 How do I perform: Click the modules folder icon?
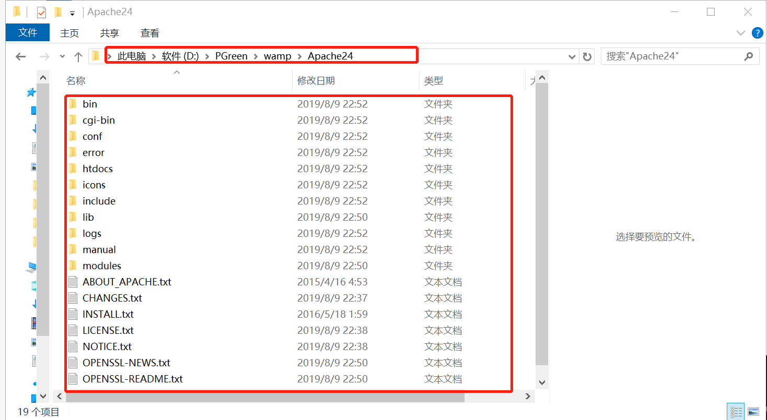[x=73, y=266]
